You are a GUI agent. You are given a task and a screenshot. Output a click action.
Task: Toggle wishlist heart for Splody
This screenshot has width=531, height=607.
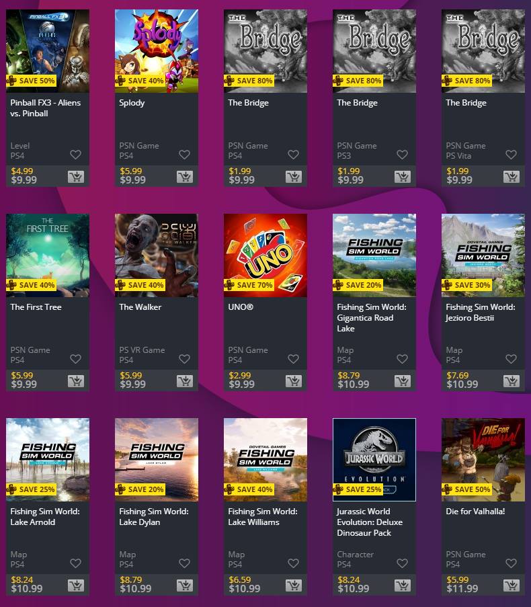(185, 155)
